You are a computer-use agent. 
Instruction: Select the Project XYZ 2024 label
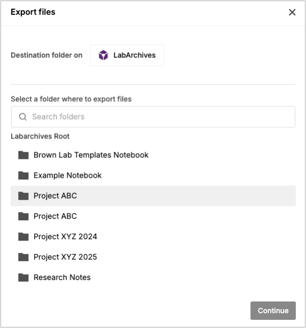(x=65, y=237)
